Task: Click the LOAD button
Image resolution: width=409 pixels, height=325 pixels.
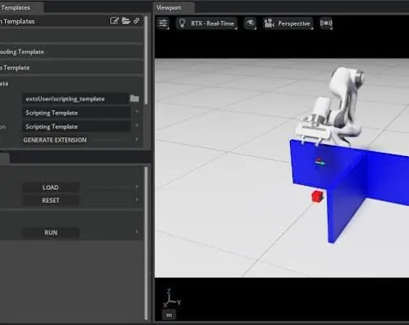Action: click(x=51, y=188)
